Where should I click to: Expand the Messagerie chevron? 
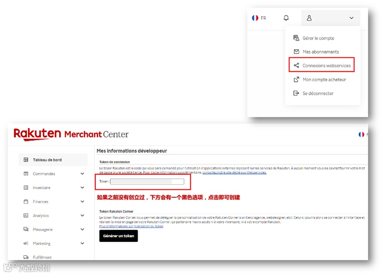[82, 229]
